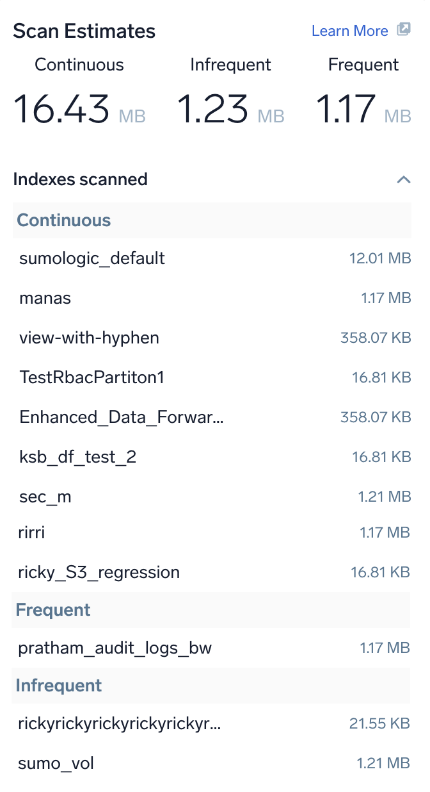Screen dimensions: 430x792
Task: Select the Infrequent group header
Action: pos(59,686)
